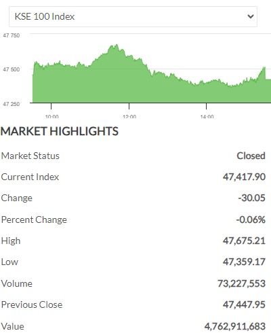The image size is (271, 333).
Task: Click the Value figure 4,762,911,683
Action: (x=235, y=326)
